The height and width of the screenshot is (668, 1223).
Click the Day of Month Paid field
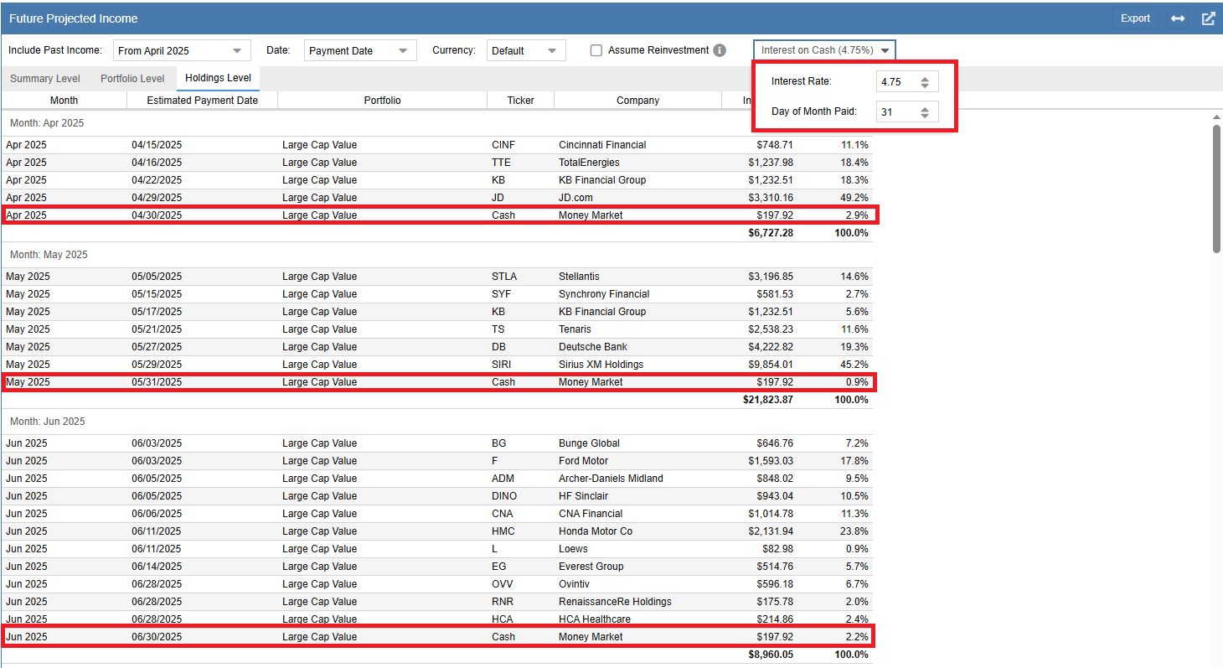click(907, 111)
